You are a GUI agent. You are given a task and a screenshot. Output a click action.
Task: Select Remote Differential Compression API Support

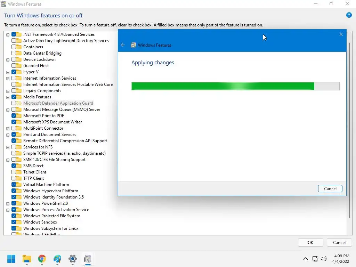(65, 141)
